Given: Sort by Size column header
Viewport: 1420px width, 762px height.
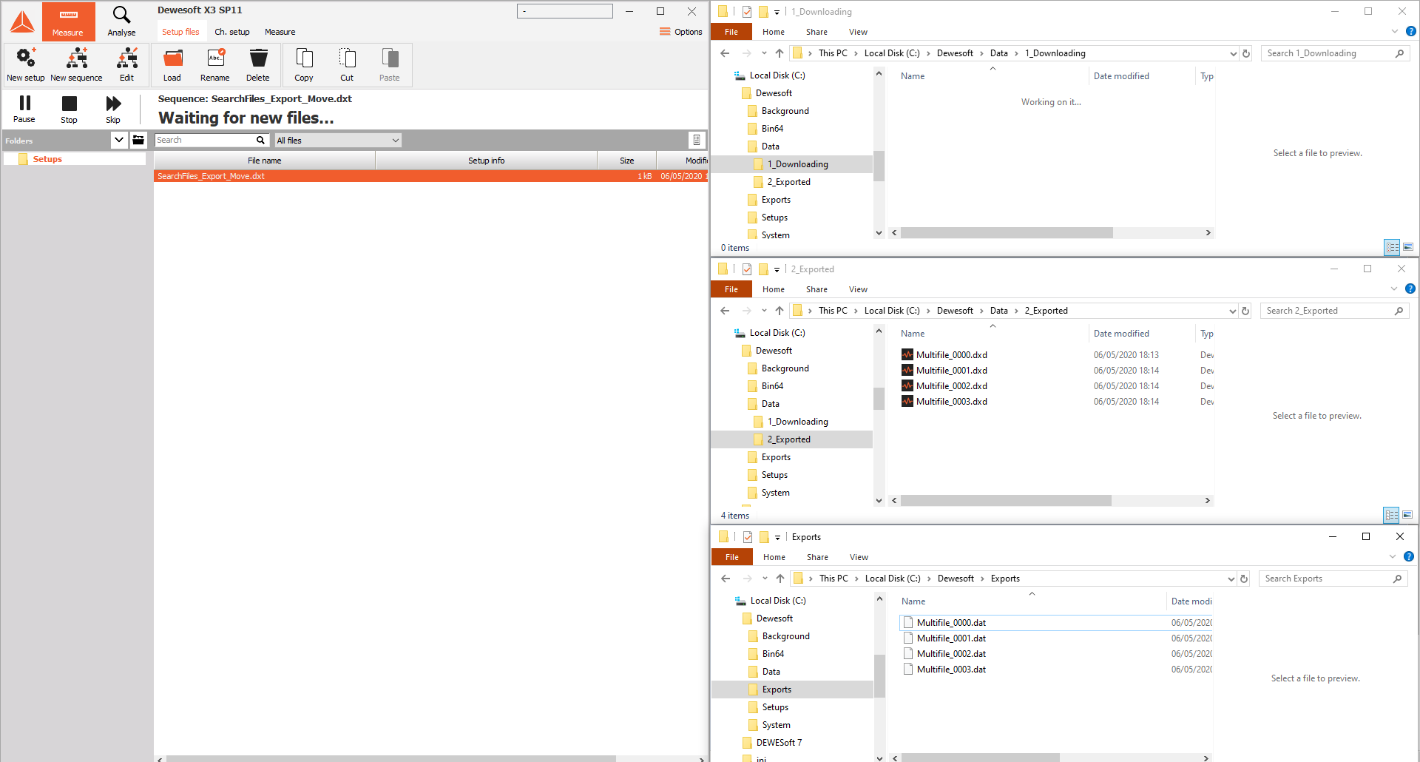Looking at the screenshot, I should click(626, 161).
